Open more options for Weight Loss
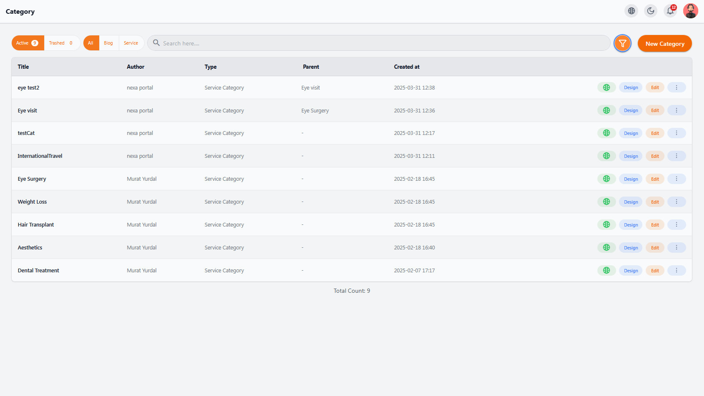The image size is (704, 396). pos(676,202)
